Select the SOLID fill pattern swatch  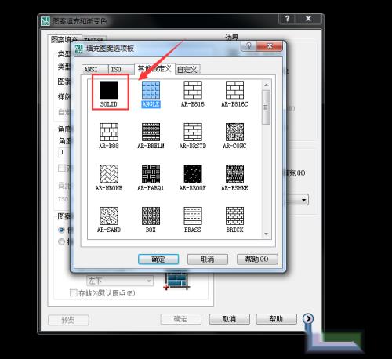(109, 90)
